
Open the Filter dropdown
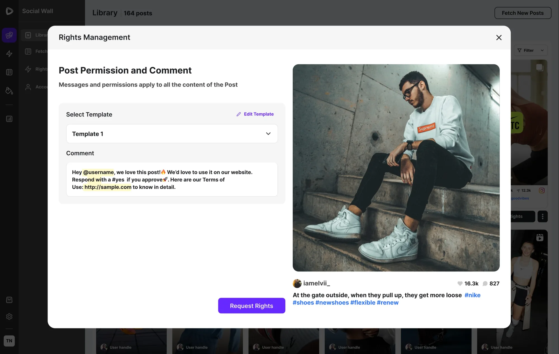tap(530, 50)
